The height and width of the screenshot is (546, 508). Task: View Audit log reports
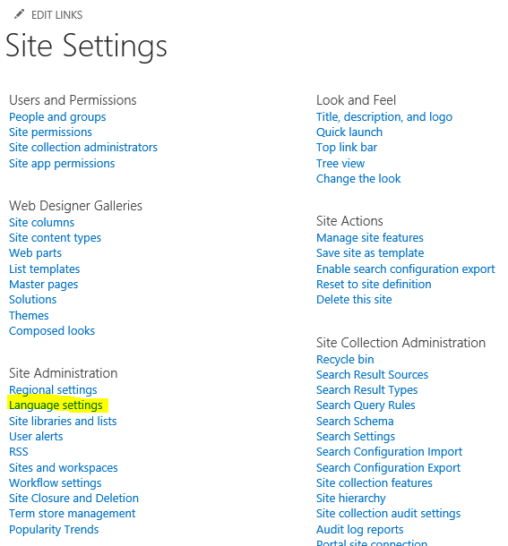360,530
